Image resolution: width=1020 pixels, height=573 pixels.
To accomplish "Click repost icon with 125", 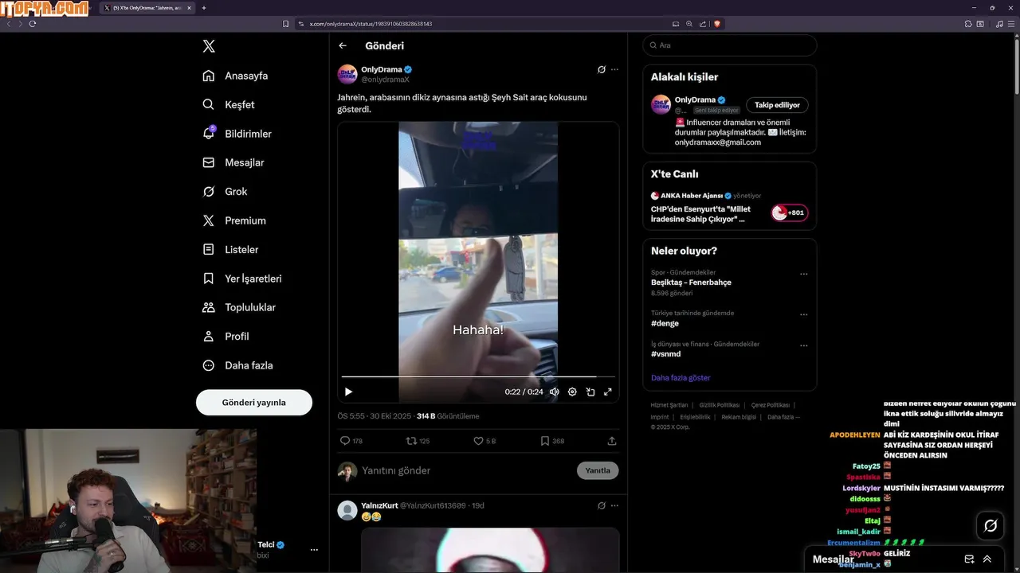I will point(418,441).
